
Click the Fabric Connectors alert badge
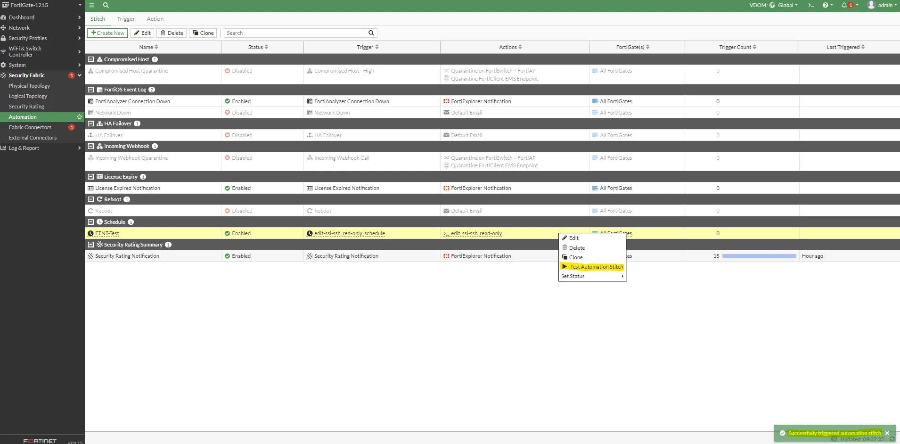(x=72, y=127)
